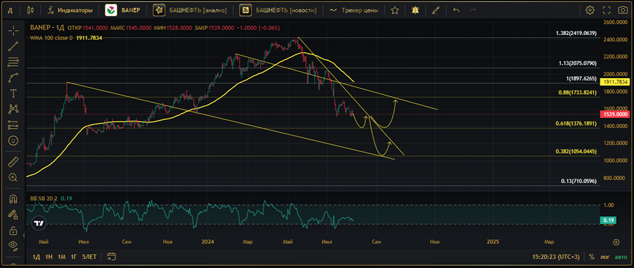634x268 pixels.
Task: Hide all drawings with eye icon
Action: pyautogui.click(x=13, y=245)
